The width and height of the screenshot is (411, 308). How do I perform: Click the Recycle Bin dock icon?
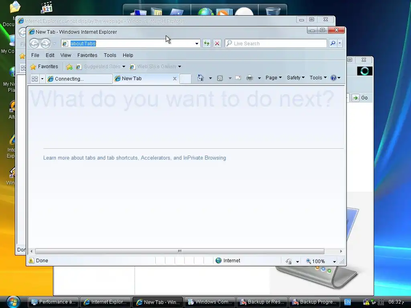[x=273, y=11]
